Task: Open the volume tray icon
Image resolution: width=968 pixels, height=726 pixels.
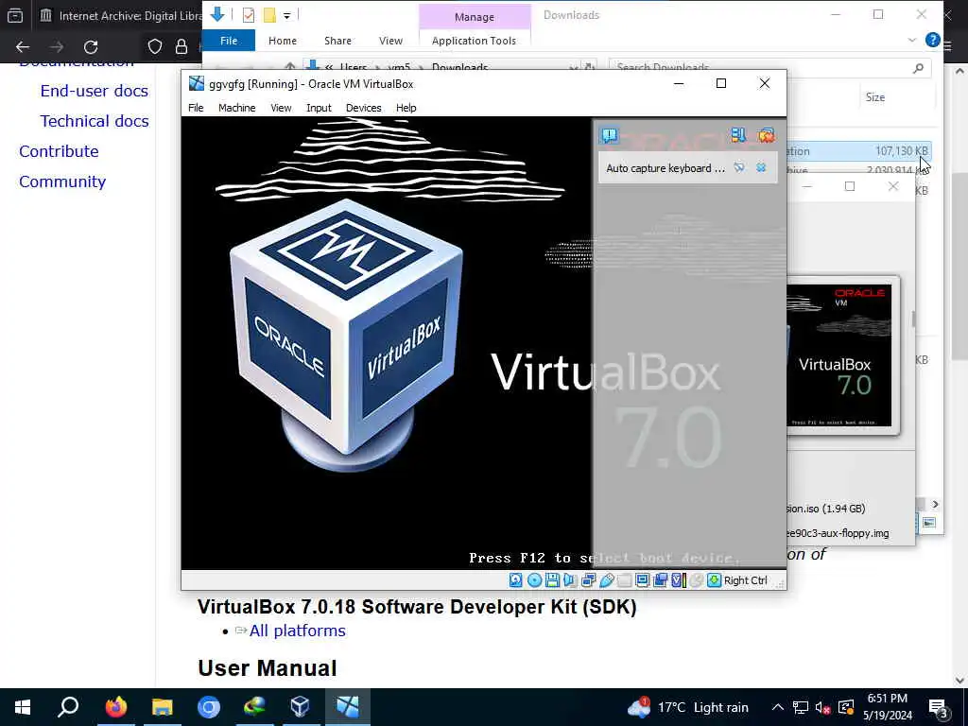Action: point(822,707)
